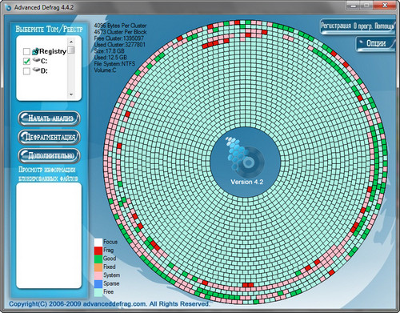Click the Registry tree icon
Image resolution: width=400 pixels, height=313 pixels.
(36, 51)
